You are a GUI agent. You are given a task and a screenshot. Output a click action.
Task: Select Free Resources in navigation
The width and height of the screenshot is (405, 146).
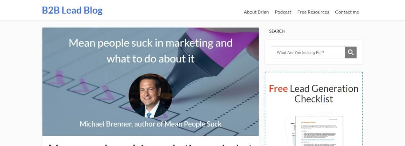tap(313, 12)
